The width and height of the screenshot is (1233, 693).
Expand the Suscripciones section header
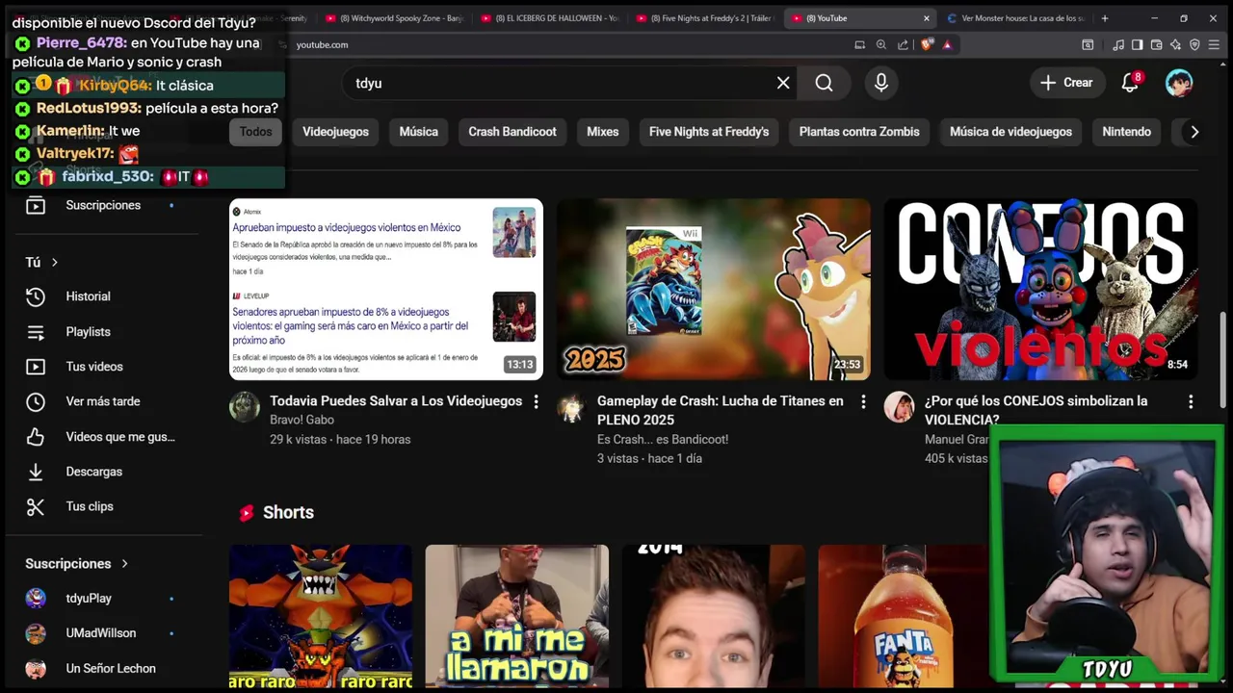click(x=77, y=563)
